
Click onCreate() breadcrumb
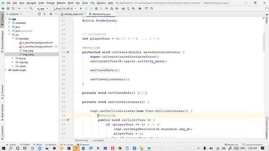click(98, 140)
